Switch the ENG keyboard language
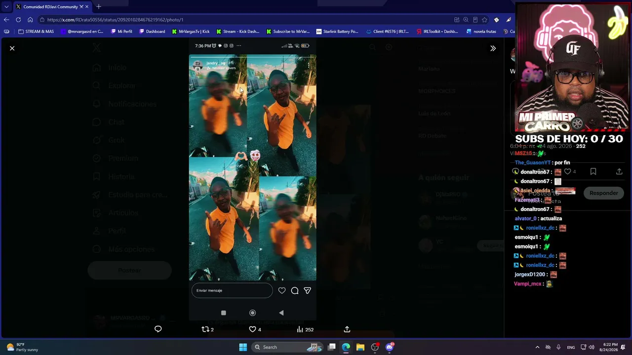The height and width of the screenshot is (355, 632). tap(571, 347)
